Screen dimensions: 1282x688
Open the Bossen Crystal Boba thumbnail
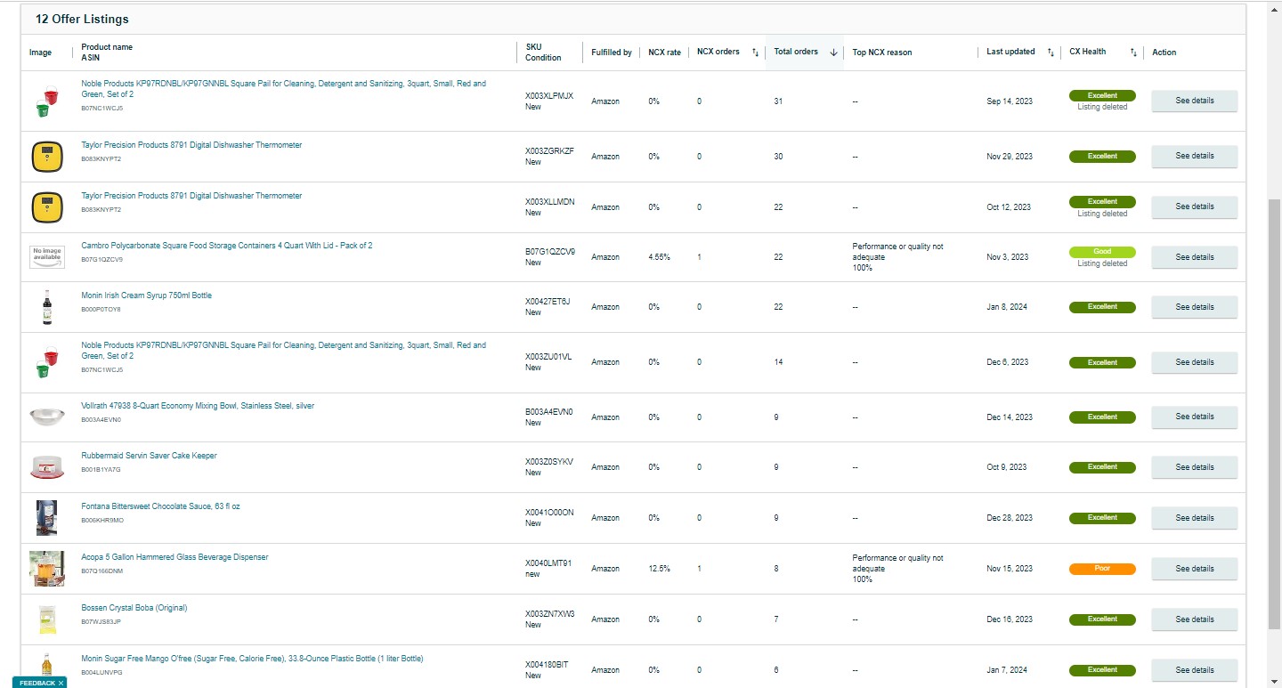(x=47, y=619)
